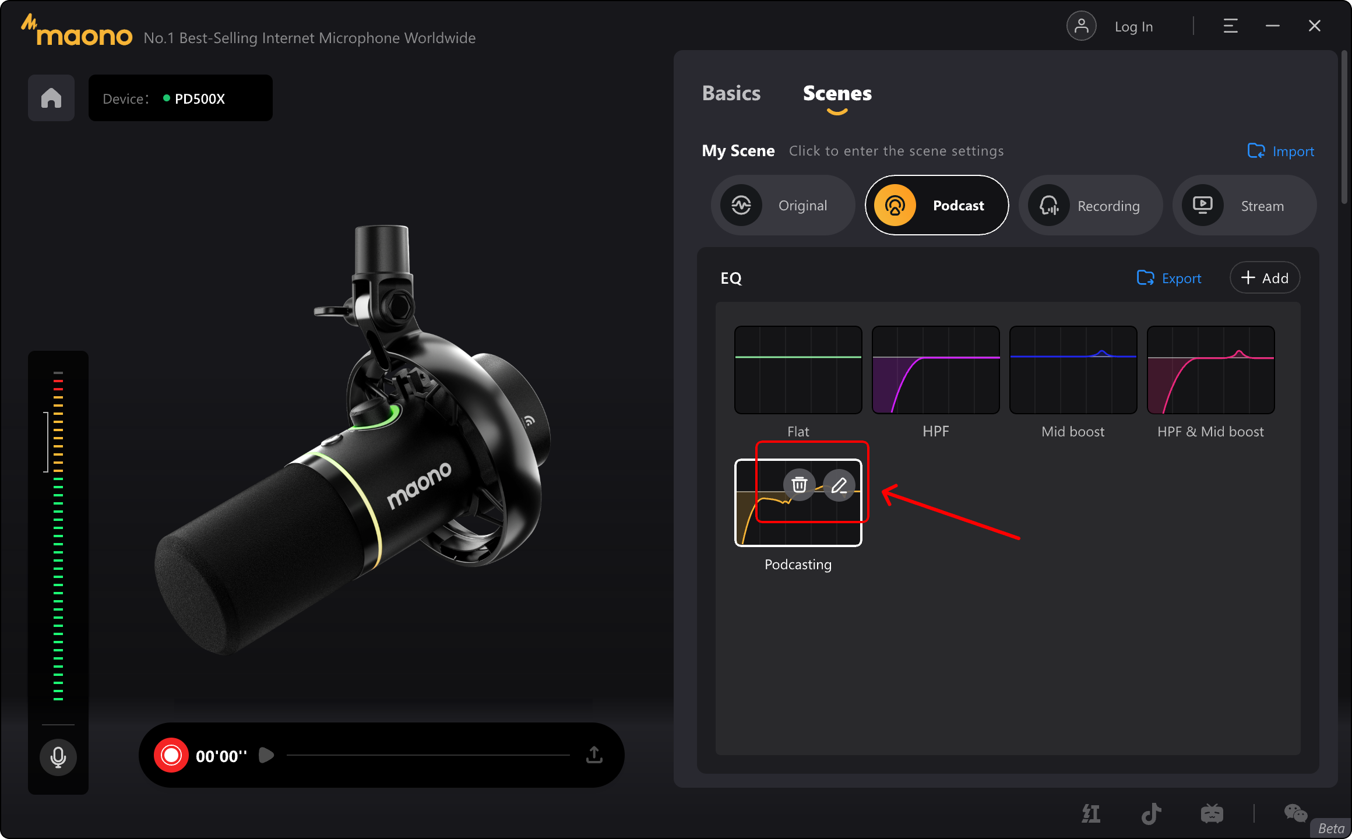Click the My Scene heading
The image size is (1352, 839).
[x=738, y=151]
